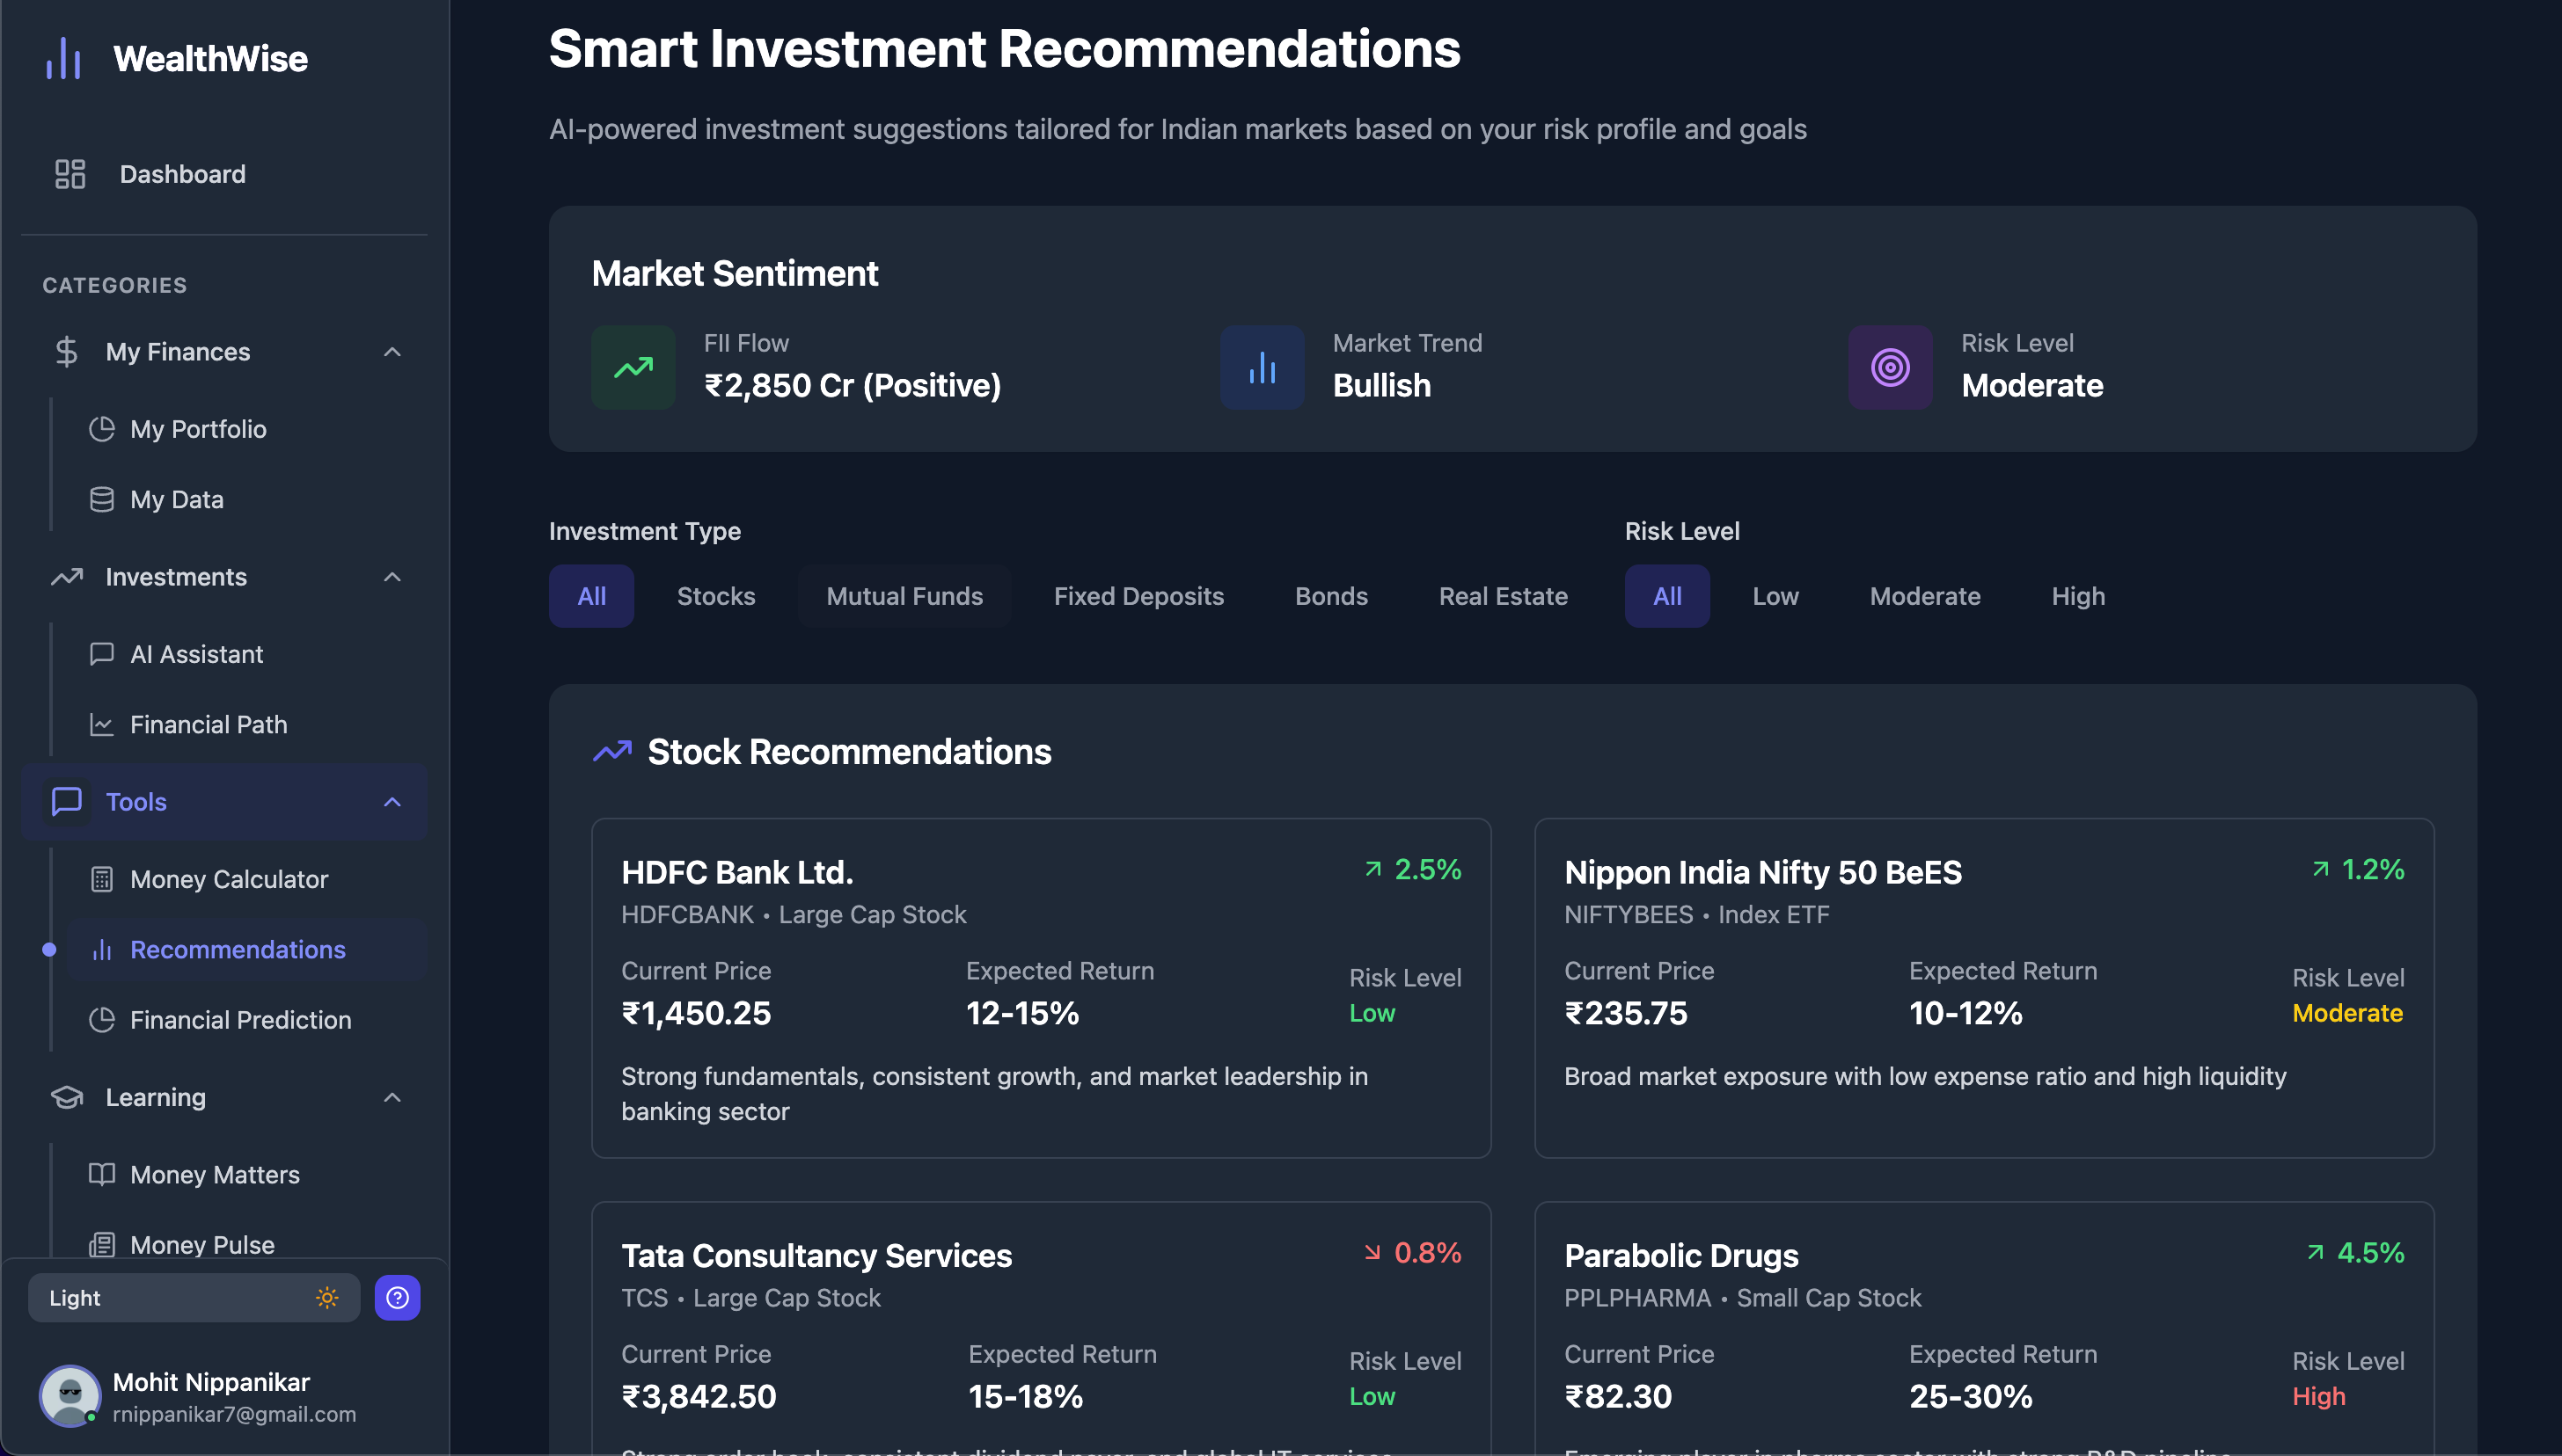Click the Risk Level target icon
This screenshot has height=1456, width=2562.
coord(1890,367)
